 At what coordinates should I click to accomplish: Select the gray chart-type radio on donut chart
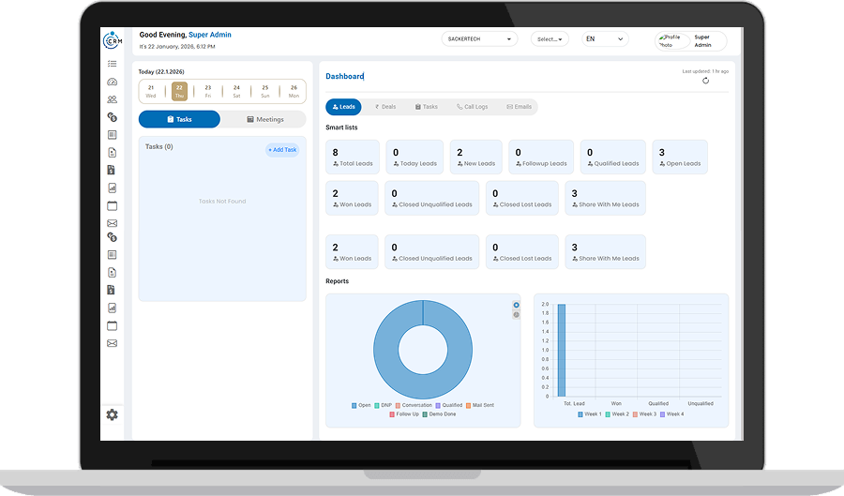(516, 315)
